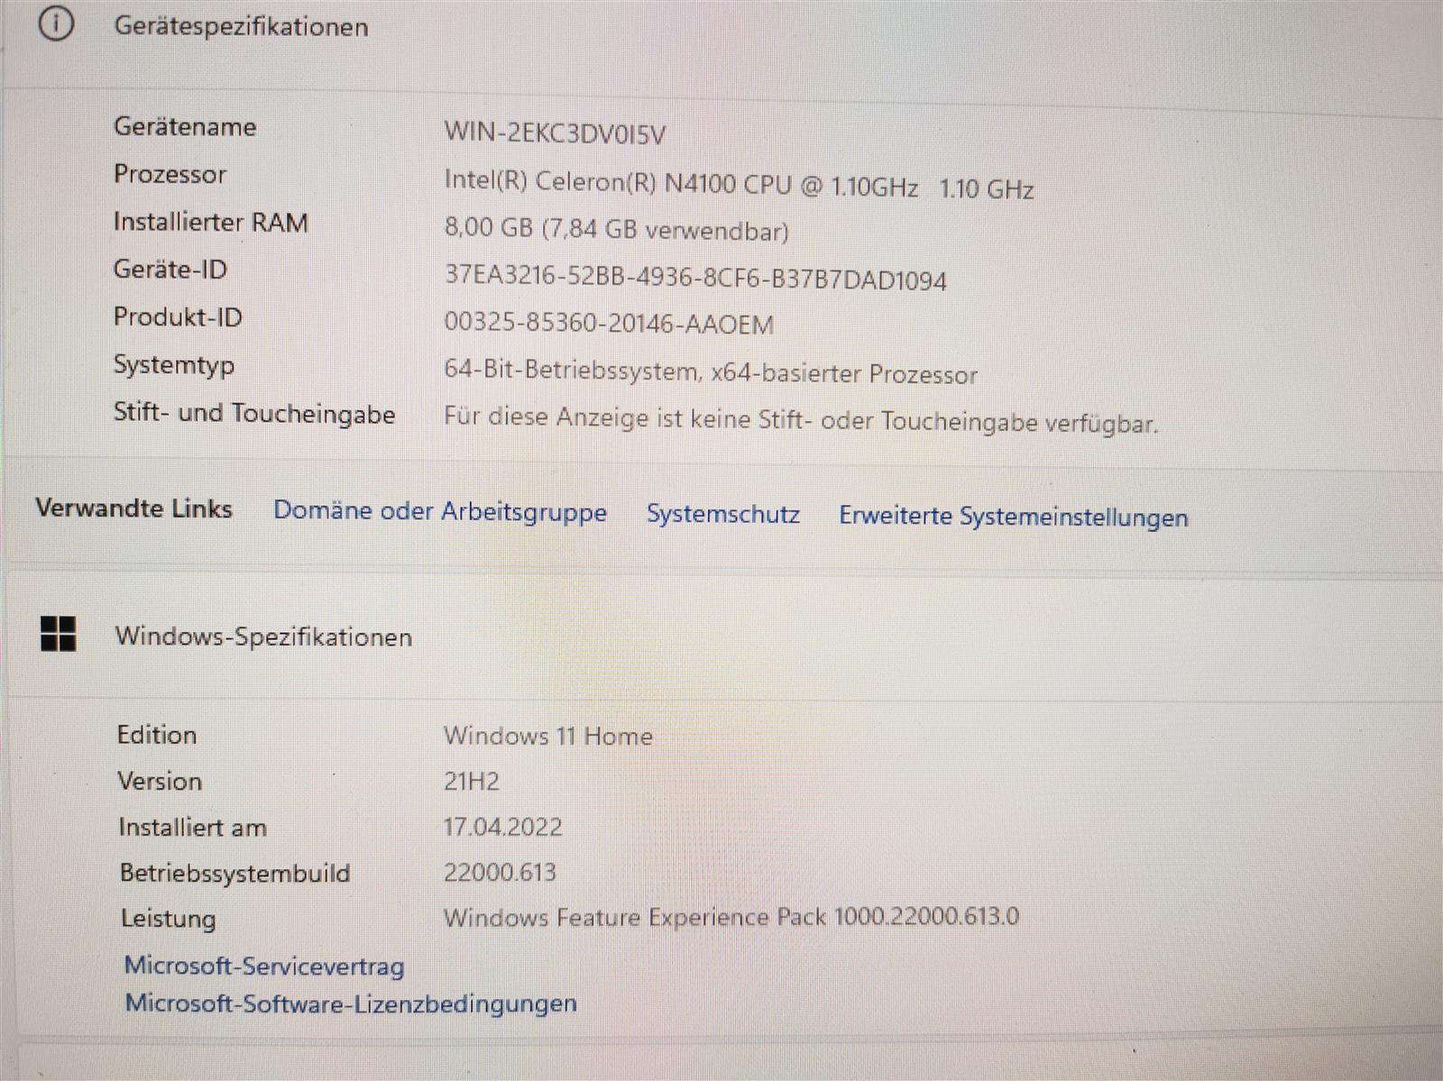Click the 64-Bit-Betriebssystem Systemtyp value
Viewport: 1443px width, 1081px height.
click(710, 372)
